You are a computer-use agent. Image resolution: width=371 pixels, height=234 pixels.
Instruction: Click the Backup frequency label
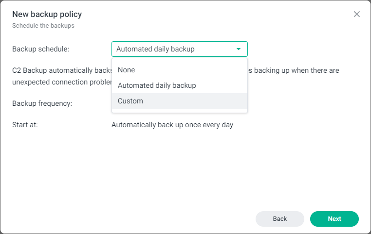[42, 103]
